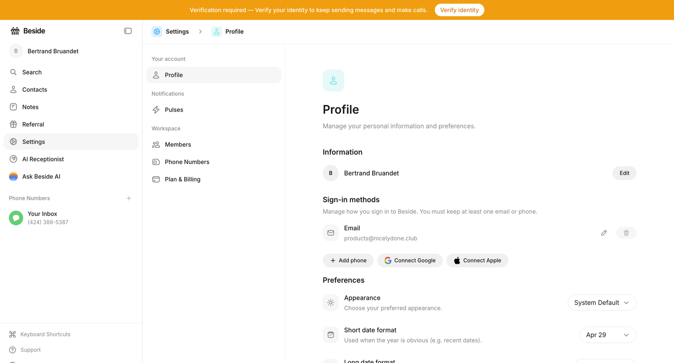The width and height of the screenshot is (674, 363).
Task: Go to Contacts in the sidebar
Action: coord(71,90)
